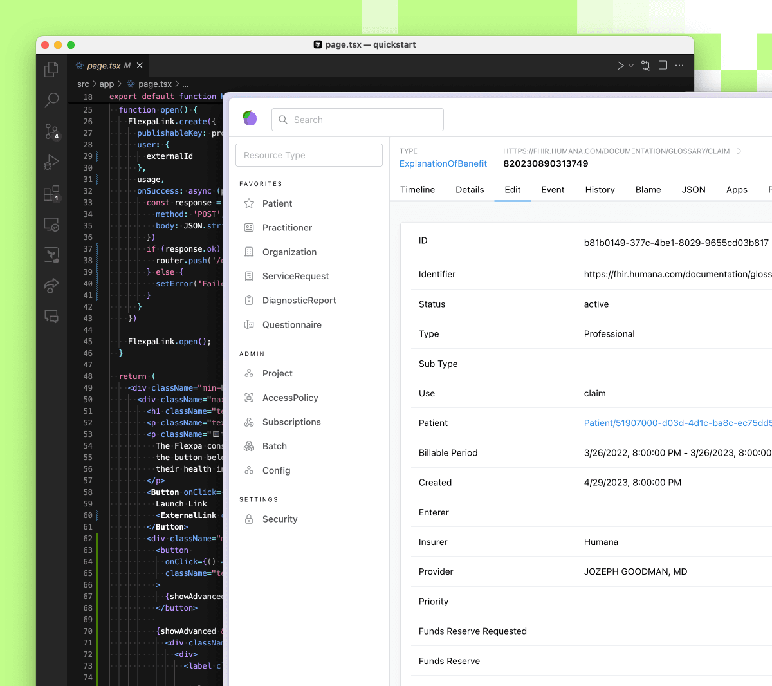This screenshot has height=686, width=772.
Task: Click the DiagnosticReport clipboard icon
Action: point(249,301)
